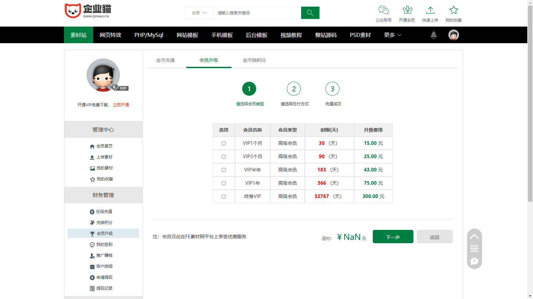Click the WeChat QR icon on the right edge
The image size is (533, 299).
point(474,249)
